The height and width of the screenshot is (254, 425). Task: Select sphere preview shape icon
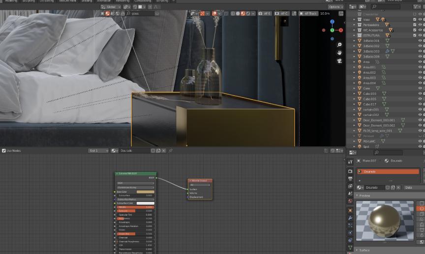coord(421,208)
